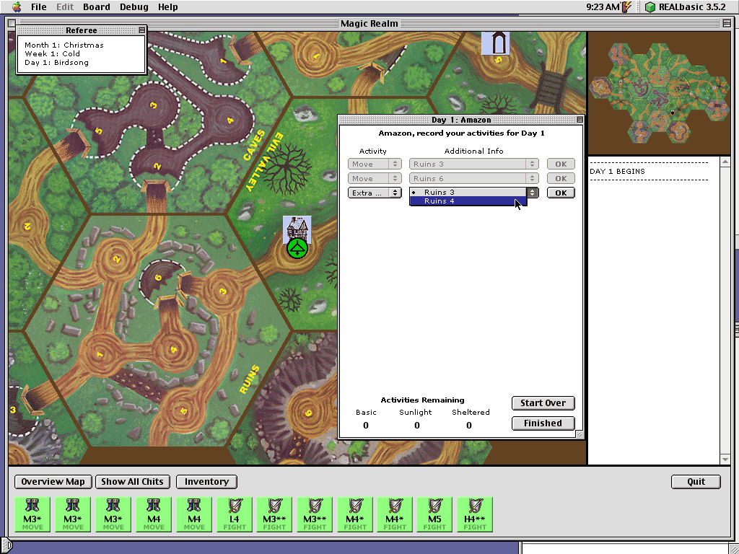The image size is (739, 554).
Task: Open the Help menu
Action: click(x=167, y=6)
